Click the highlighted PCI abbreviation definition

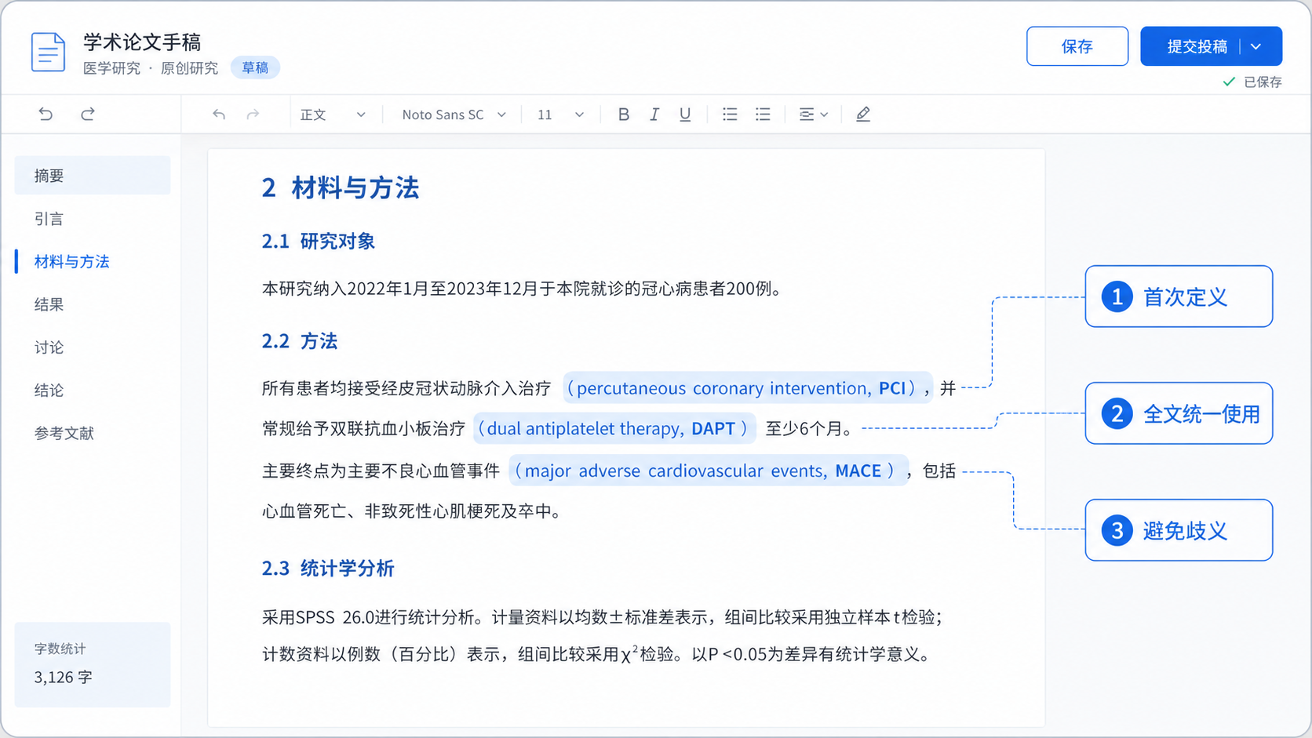pyautogui.click(x=747, y=387)
